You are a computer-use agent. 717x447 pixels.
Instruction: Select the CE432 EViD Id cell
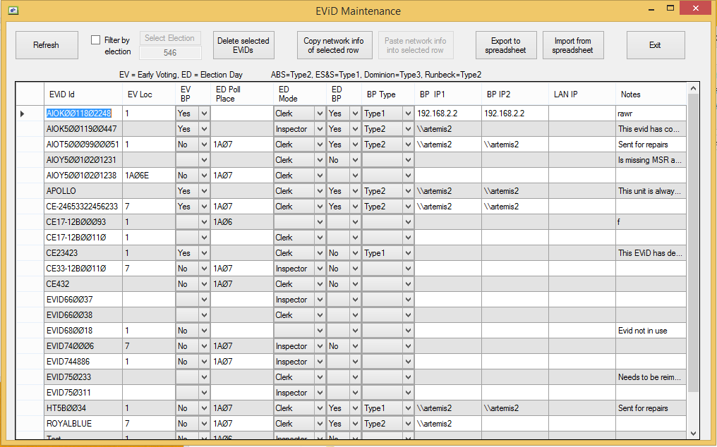(83, 284)
